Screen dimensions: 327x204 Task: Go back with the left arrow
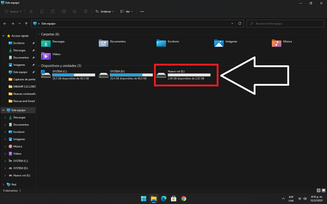[x=5, y=24]
